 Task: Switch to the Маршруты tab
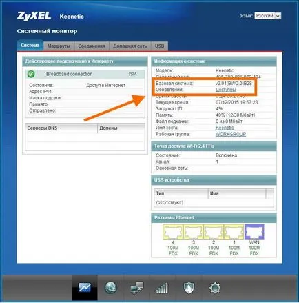pos(59,46)
